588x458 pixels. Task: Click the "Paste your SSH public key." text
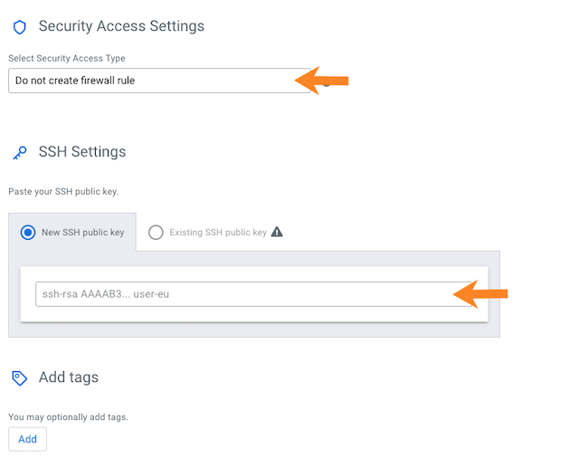[x=63, y=192]
